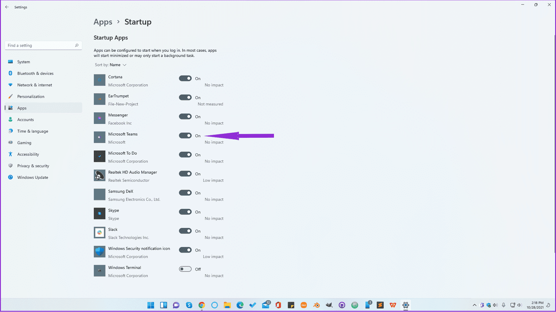Click the back arrow in Settings
This screenshot has height=312, width=556.
(7, 7)
